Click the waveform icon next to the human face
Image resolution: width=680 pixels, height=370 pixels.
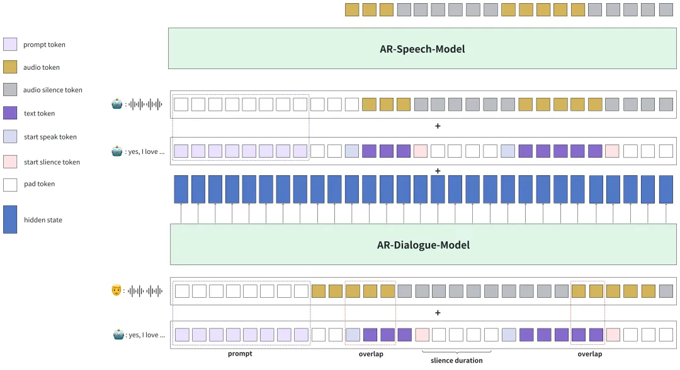145,291
